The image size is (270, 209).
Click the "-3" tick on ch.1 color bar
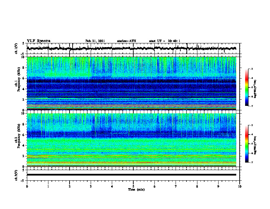pos(251,69)
